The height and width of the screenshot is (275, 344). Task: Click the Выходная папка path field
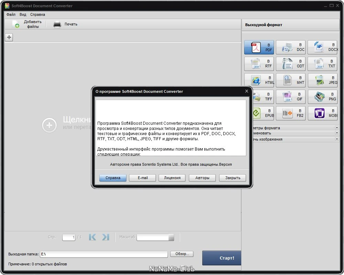click(x=104, y=254)
